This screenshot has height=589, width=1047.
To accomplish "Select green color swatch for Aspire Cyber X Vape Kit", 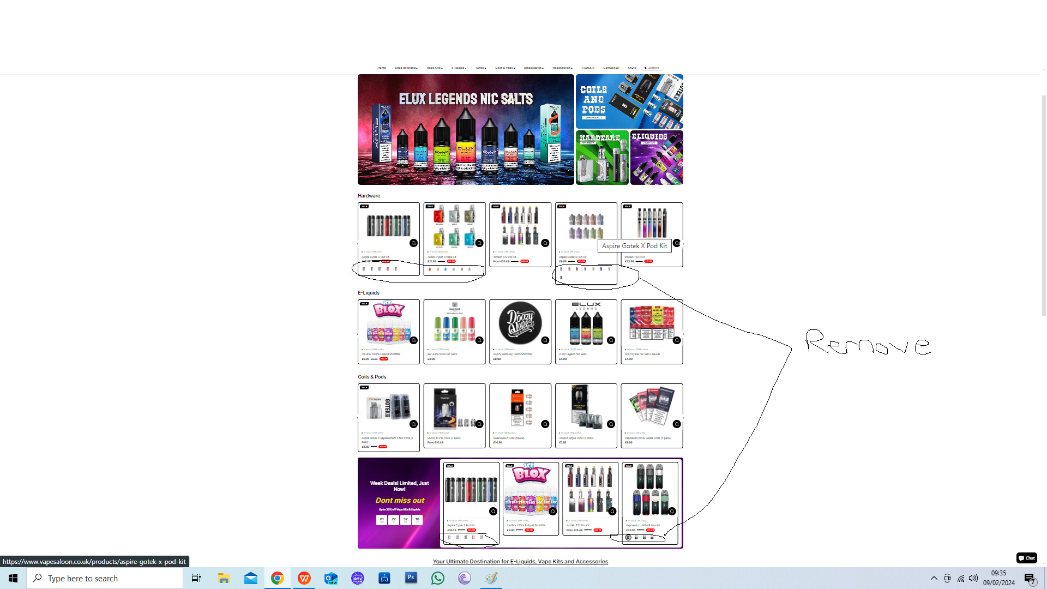I will 454,269.
